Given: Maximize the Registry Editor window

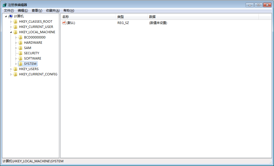Looking at the screenshot, I should [258, 5].
